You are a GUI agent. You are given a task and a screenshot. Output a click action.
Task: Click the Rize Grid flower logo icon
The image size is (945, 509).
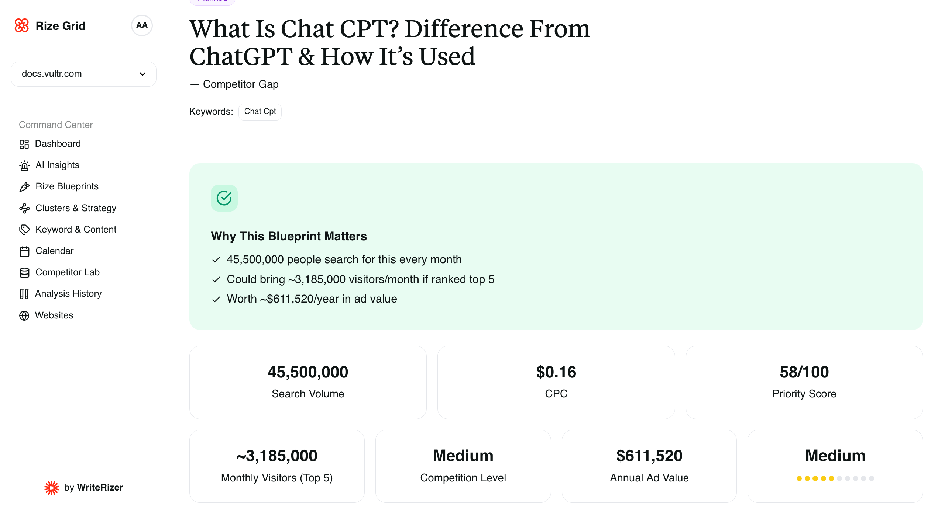point(21,26)
